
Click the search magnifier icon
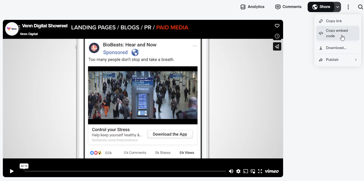click(360, 7)
